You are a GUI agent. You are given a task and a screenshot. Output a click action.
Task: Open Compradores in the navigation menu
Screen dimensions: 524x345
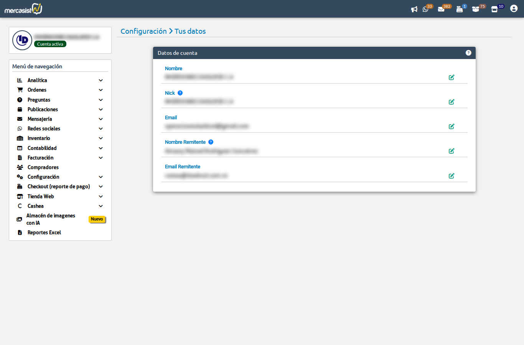(43, 168)
